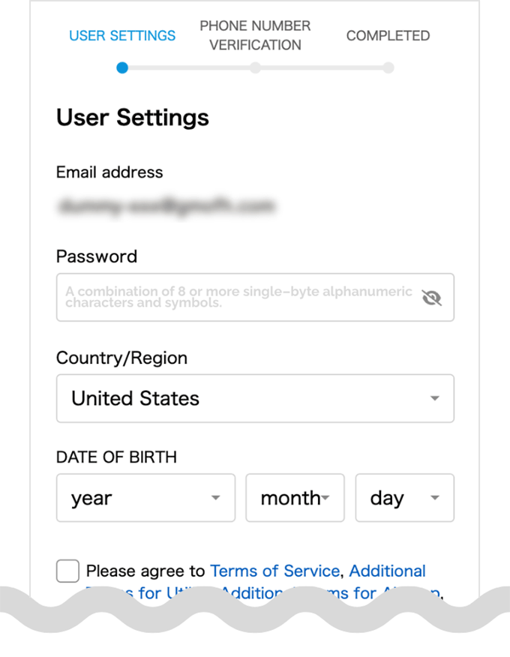Click the middle gray progress dot
Screen dimensions: 510x657
pos(255,68)
